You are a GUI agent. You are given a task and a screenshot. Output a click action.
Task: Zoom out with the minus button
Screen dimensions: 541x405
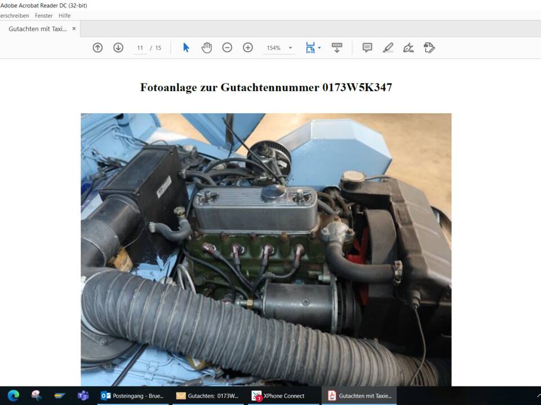[227, 48]
